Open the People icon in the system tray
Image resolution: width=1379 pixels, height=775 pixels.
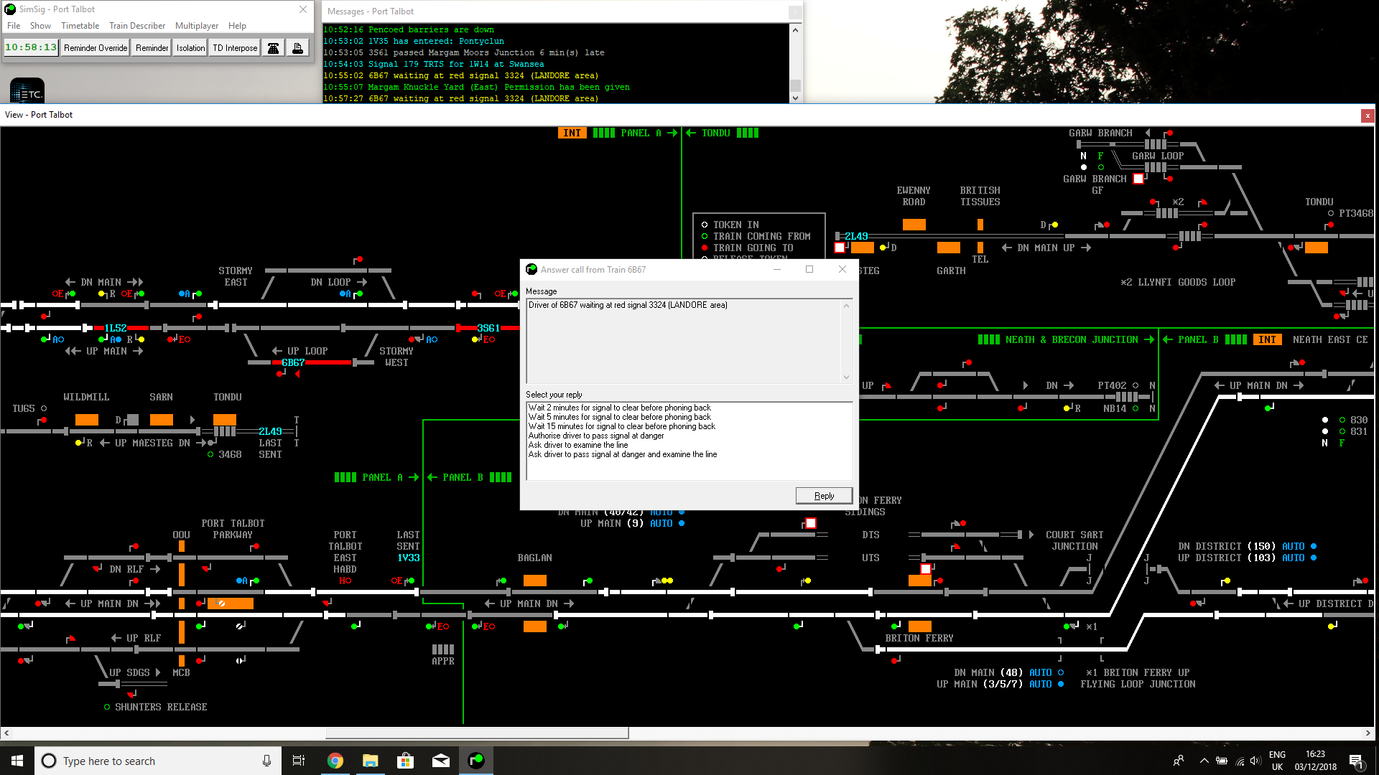[x=1178, y=761]
